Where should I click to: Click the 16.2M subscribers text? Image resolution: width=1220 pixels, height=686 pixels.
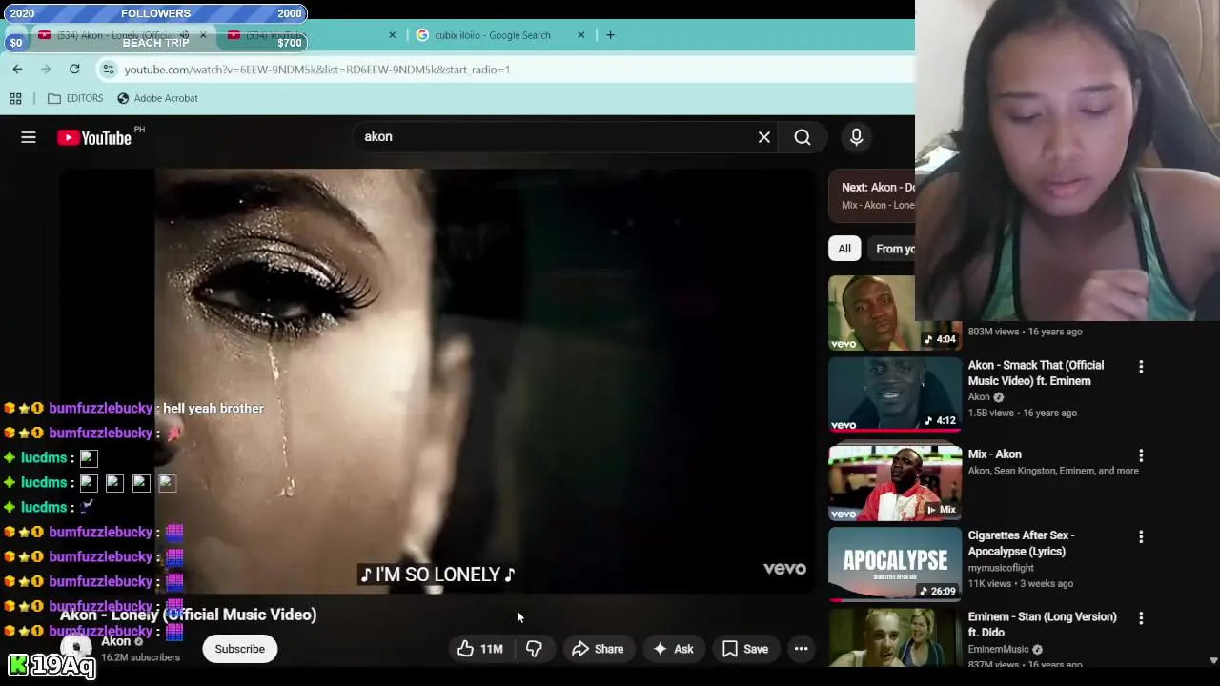pos(140,657)
